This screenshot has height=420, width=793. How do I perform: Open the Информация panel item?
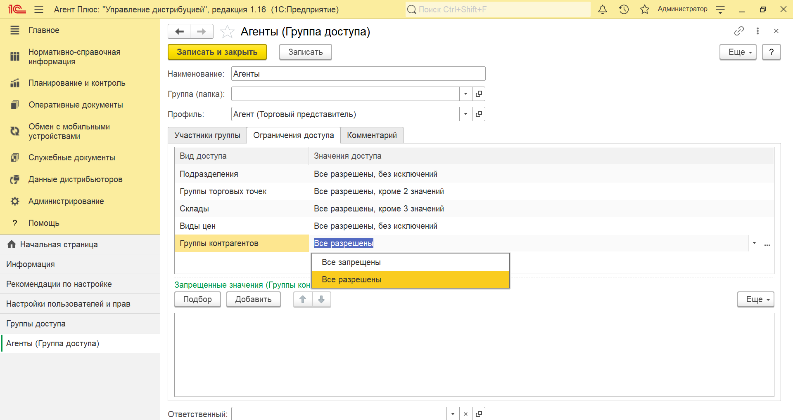click(80, 265)
